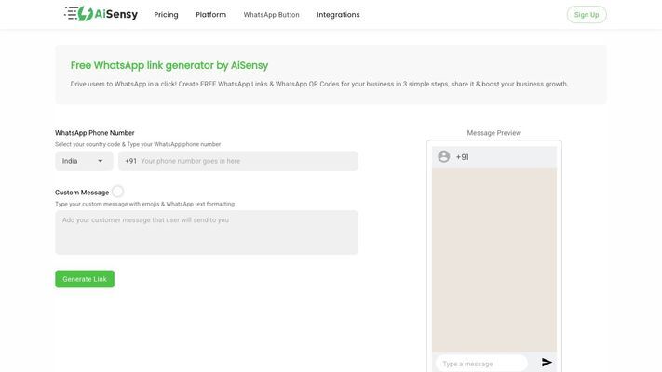This screenshot has width=662, height=372.
Task: Click the Sign Up button
Action: pos(587,15)
